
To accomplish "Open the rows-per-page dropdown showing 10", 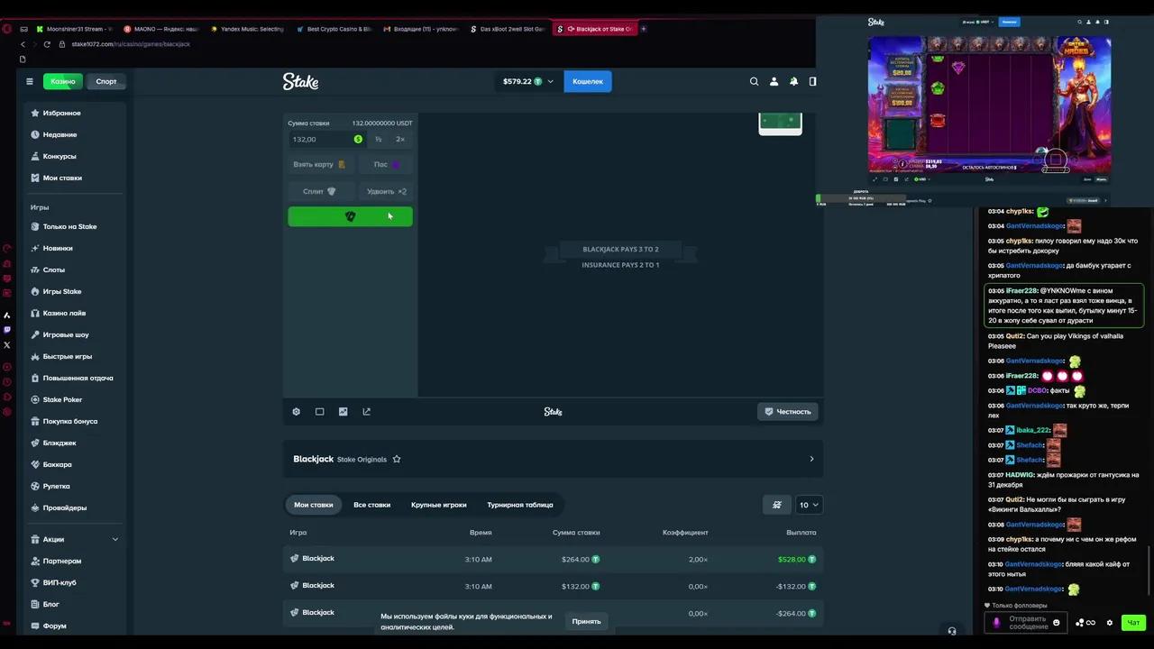I will 809,505.
